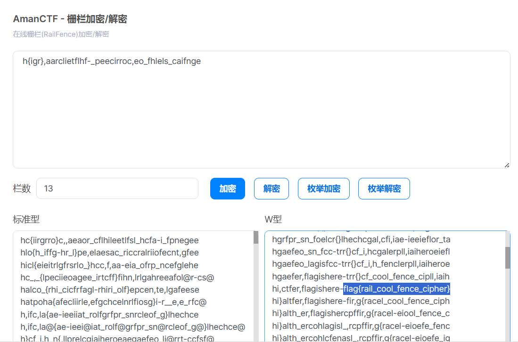
Task: Click the W型 line starting hgaefer,flagishere-trr
Action: pyautogui.click(x=361, y=276)
